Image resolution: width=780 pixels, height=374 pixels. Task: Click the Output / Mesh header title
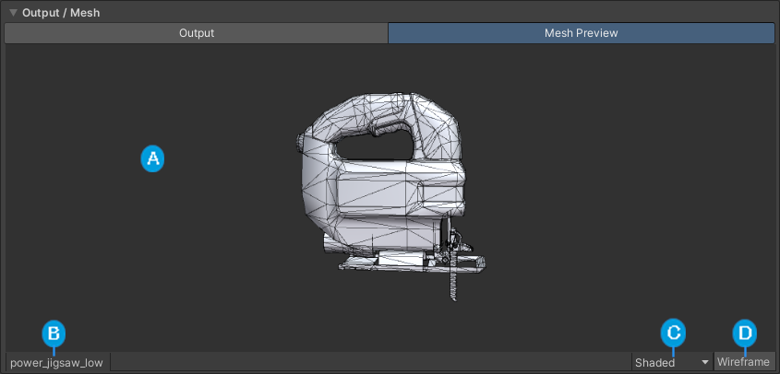[x=61, y=13]
